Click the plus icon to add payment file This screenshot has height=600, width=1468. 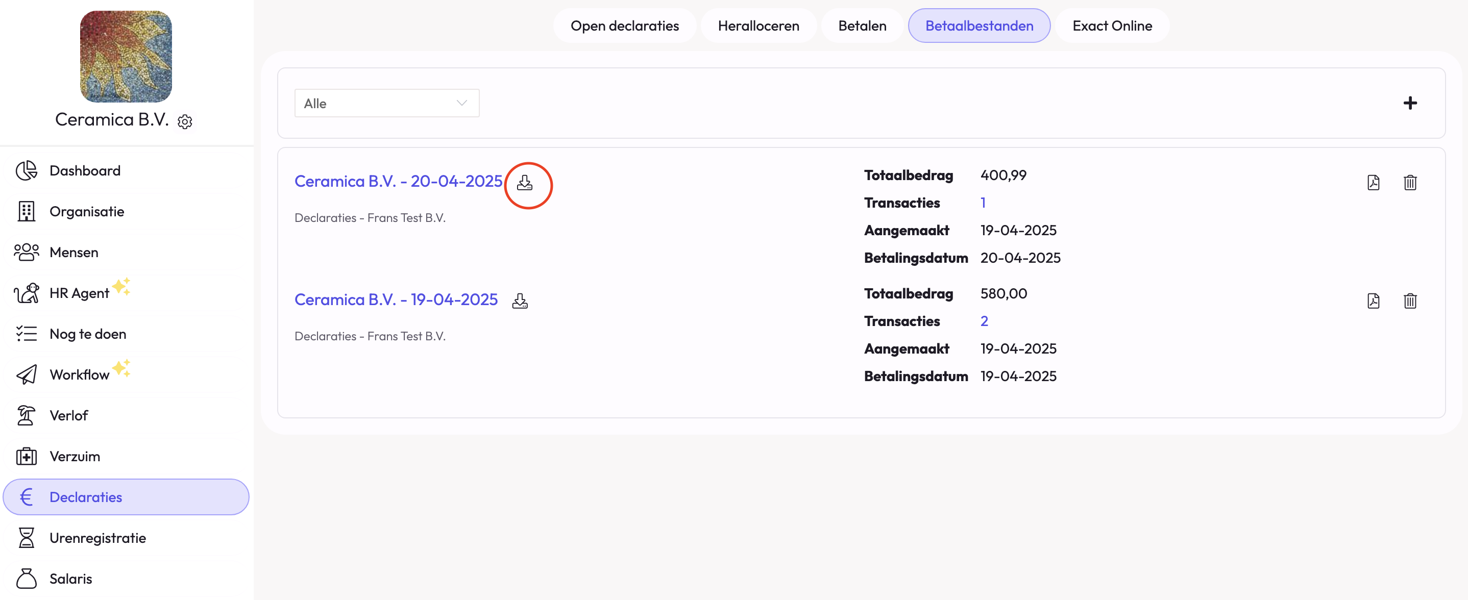(x=1409, y=103)
